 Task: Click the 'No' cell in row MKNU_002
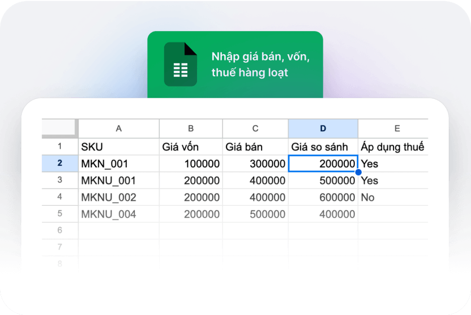[393, 197]
